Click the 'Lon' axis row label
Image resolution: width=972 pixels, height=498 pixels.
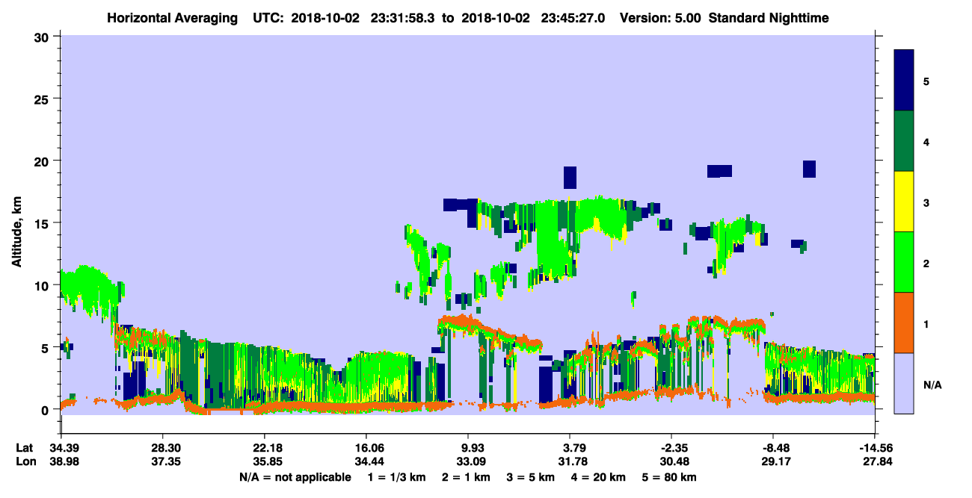pos(25,461)
